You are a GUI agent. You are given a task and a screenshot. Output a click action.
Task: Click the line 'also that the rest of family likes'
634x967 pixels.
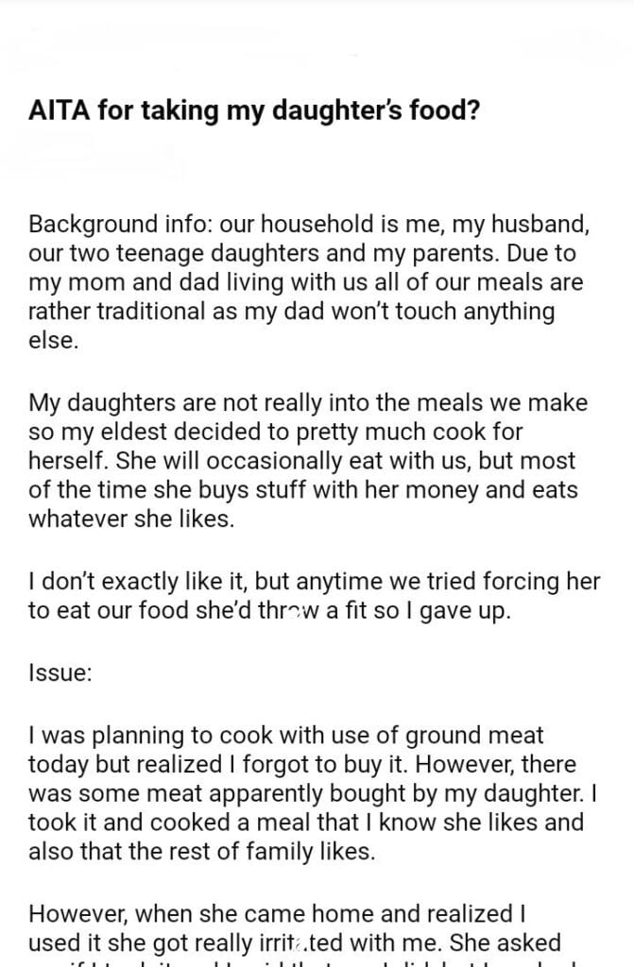click(202, 850)
